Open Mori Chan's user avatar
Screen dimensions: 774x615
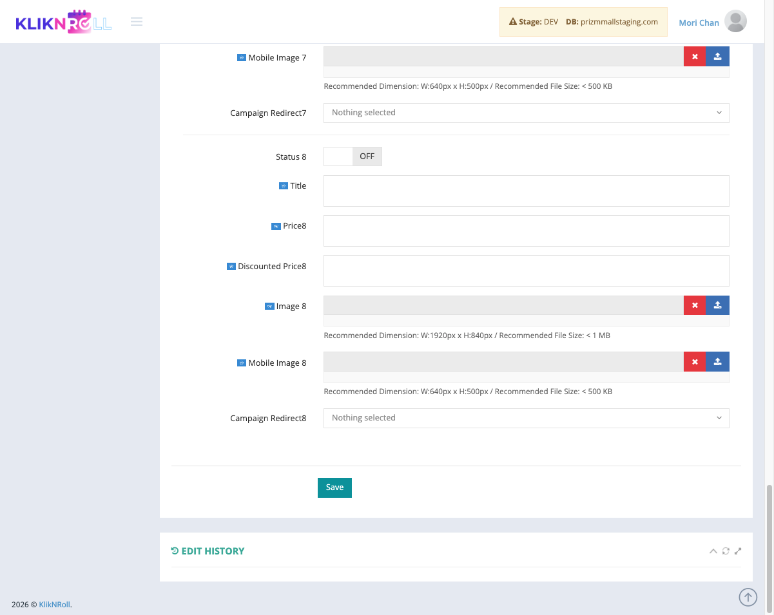(735, 21)
